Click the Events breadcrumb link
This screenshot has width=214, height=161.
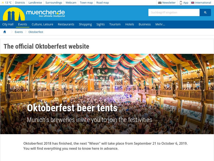[x=19, y=32]
